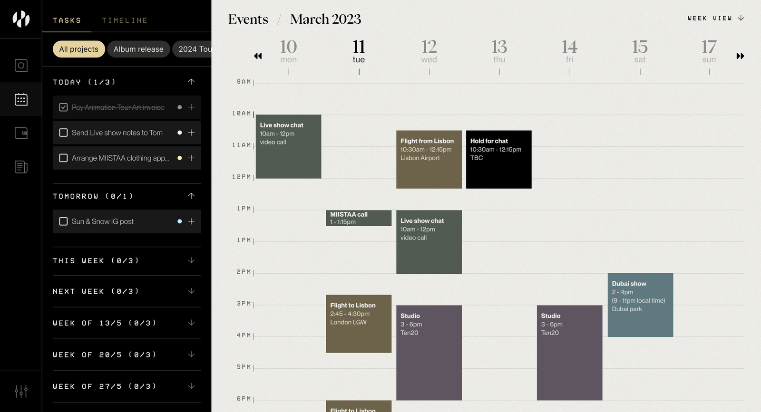761x412 pixels.
Task: Select Friday 14 column header
Action: (x=569, y=51)
